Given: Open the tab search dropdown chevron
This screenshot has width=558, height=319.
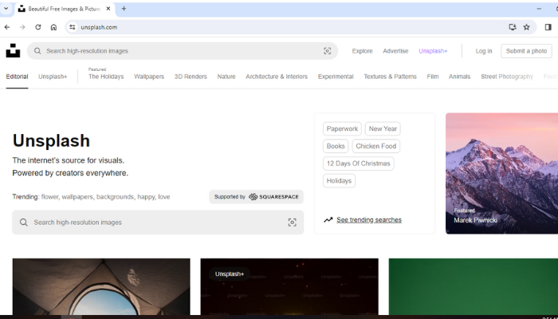Looking at the screenshot, I should (x=6, y=9).
